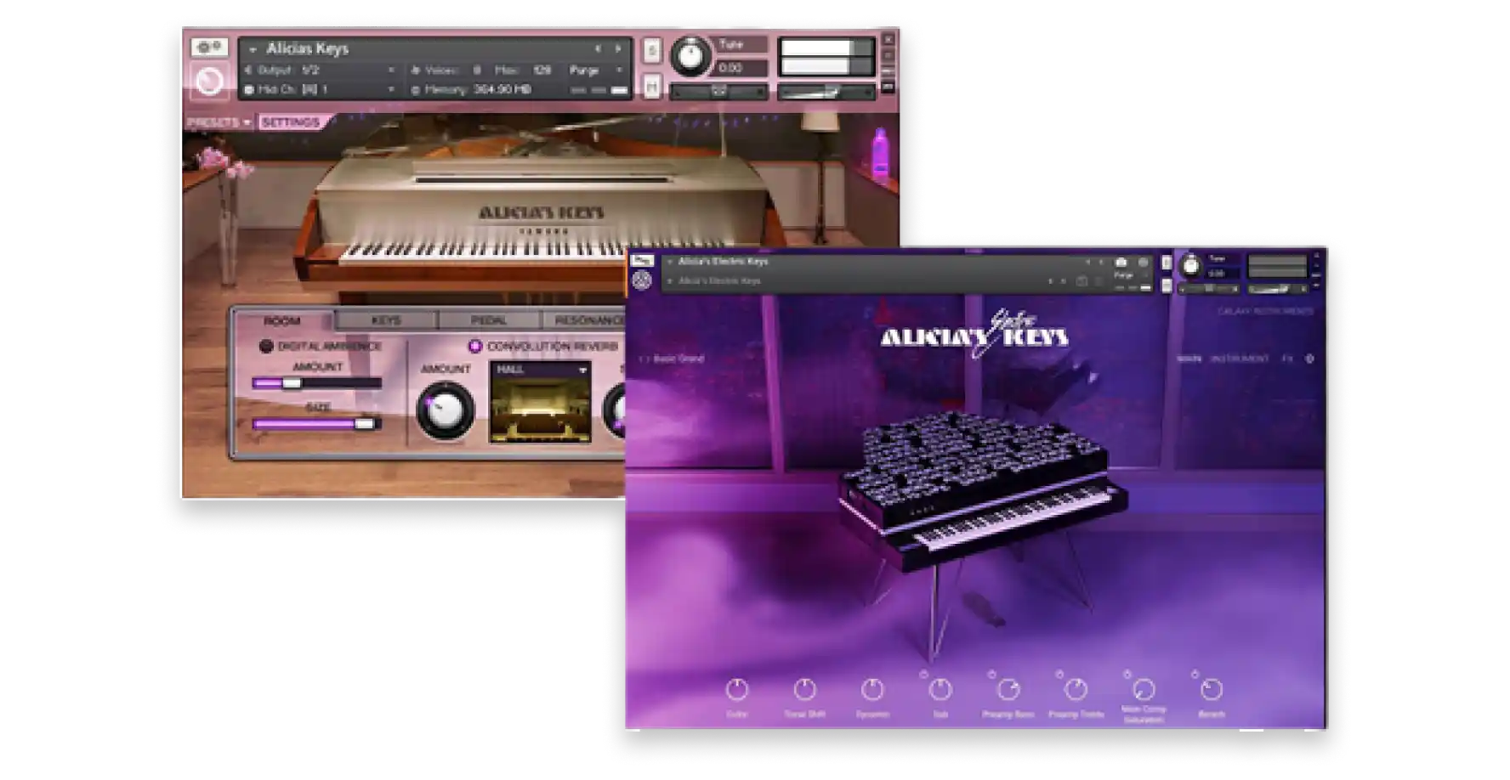Screen dimensions: 1510x780
Task: Click the Preamp Bass knob
Action: (x=1008, y=689)
